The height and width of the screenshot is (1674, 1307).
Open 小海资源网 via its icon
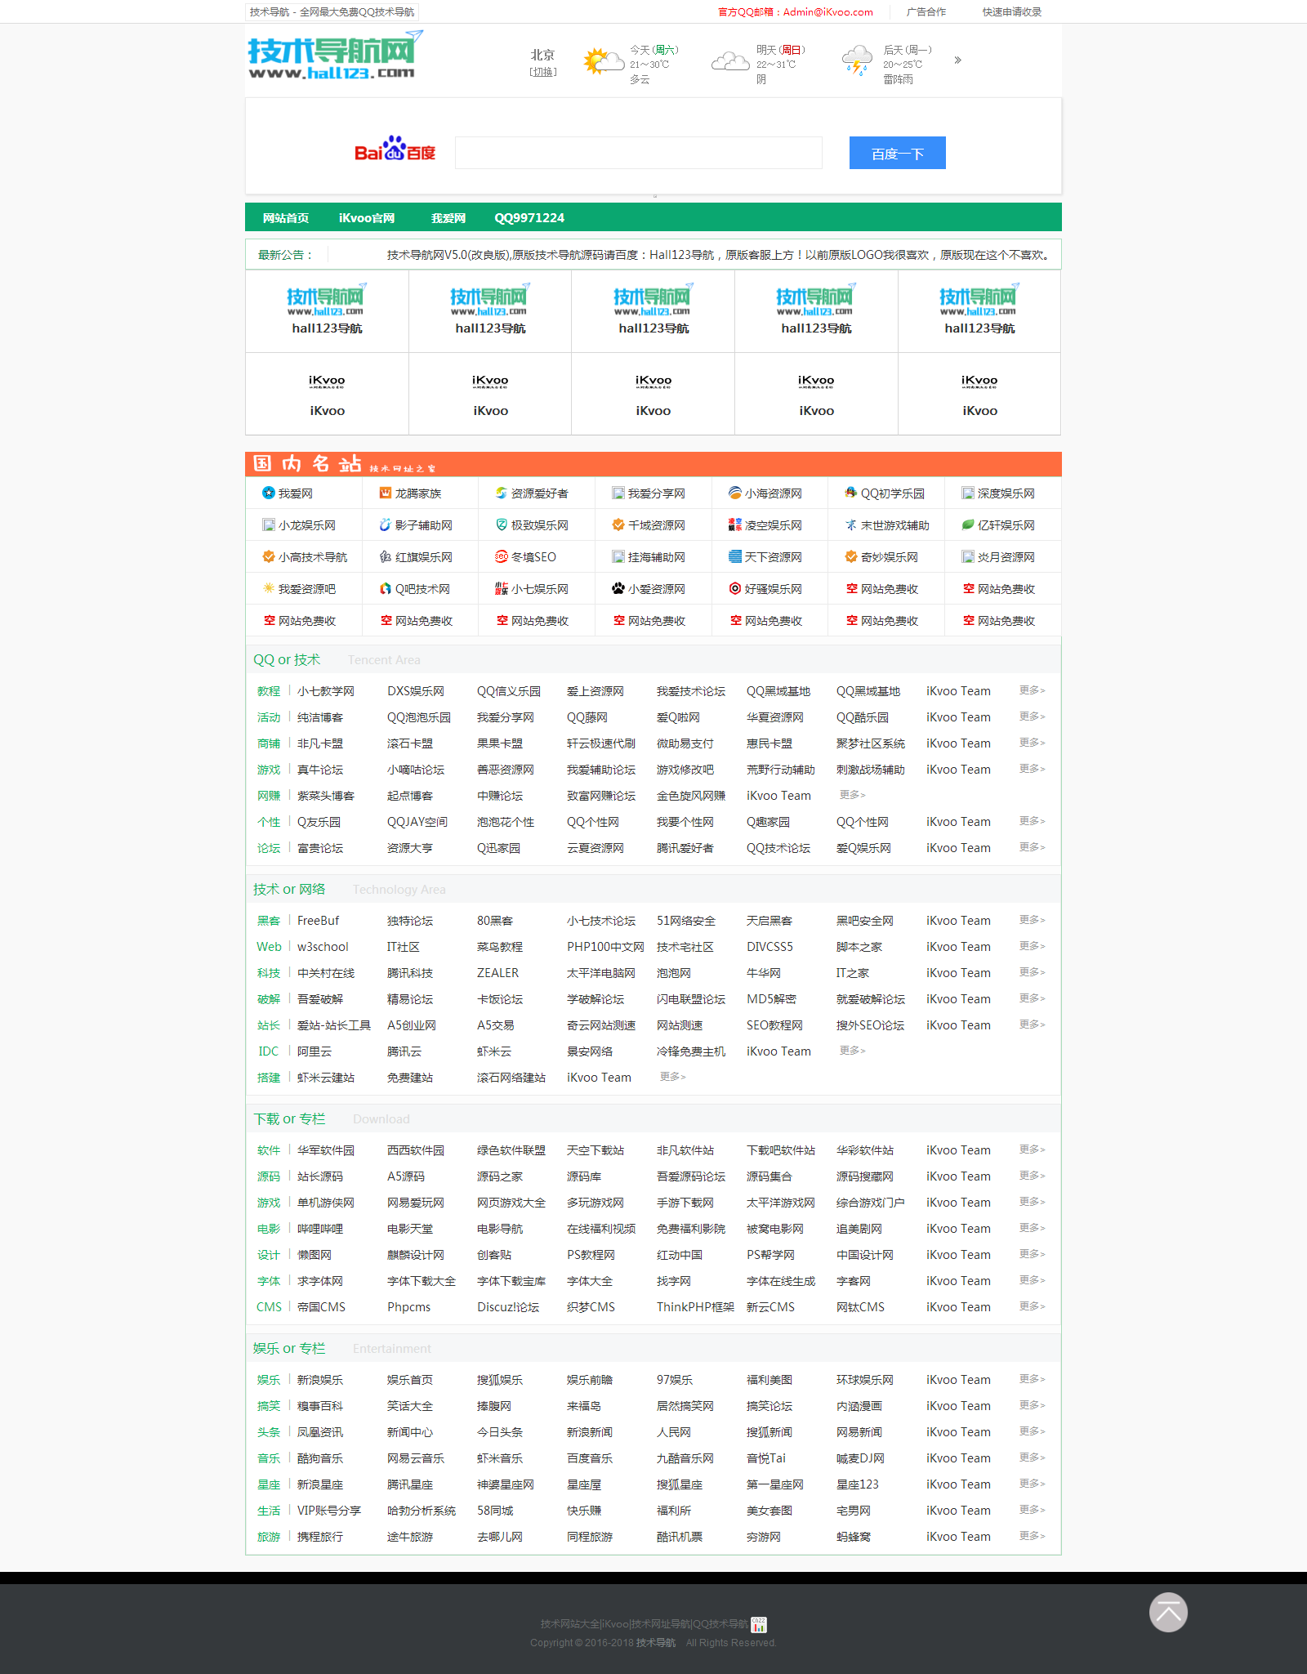pyautogui.click(x=734, y=493)
